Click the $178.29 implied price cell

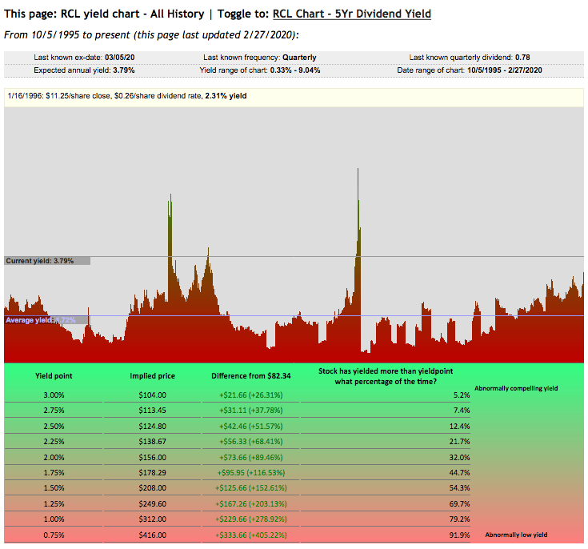(152, 473)
